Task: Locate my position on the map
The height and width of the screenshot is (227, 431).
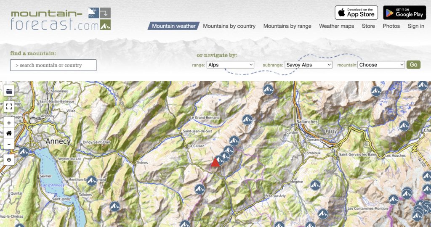Action: tap(9, 160)
